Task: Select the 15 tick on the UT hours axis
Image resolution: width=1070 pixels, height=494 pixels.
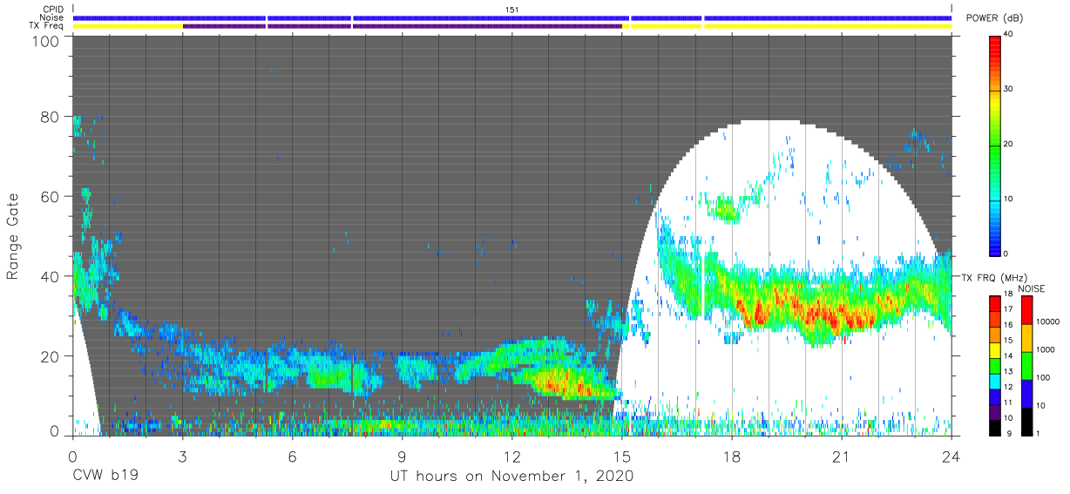Action: pos(621,456)
